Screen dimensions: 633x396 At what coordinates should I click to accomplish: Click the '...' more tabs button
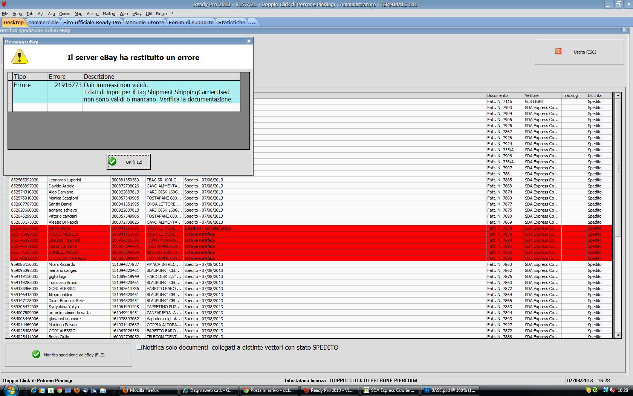pyautogui.click(x=252, y=22)
